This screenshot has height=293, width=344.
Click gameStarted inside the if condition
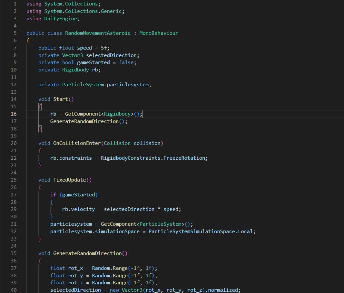point(78,194)
